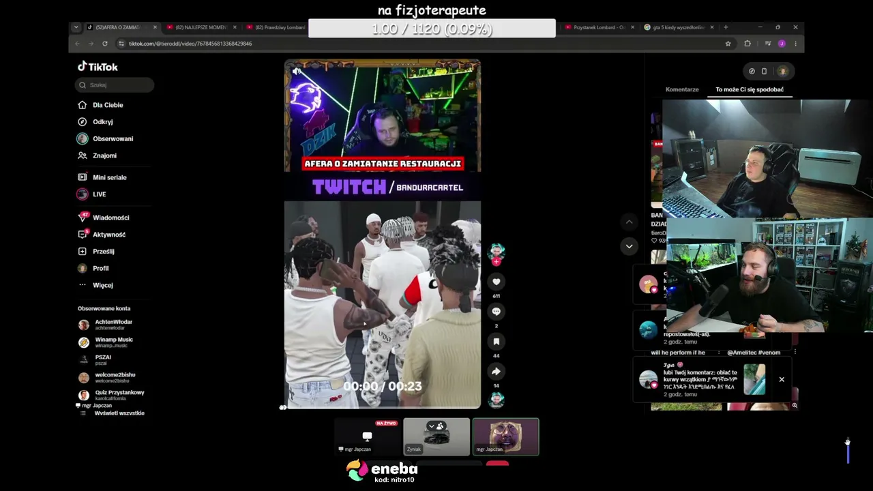Close the AFERA O ZAMIATANIE tab
The height and width of the screenshot is (491, 873).
click(155, 27)
